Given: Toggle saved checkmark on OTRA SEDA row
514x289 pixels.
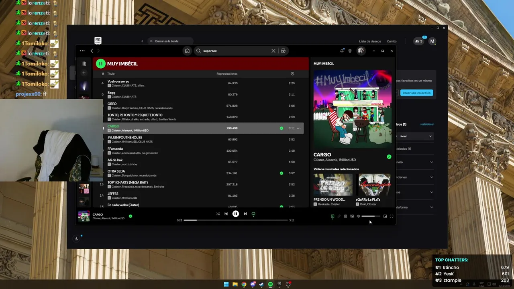Looking at the screenshot, I should pyautogui.click(x=281, y=173).
